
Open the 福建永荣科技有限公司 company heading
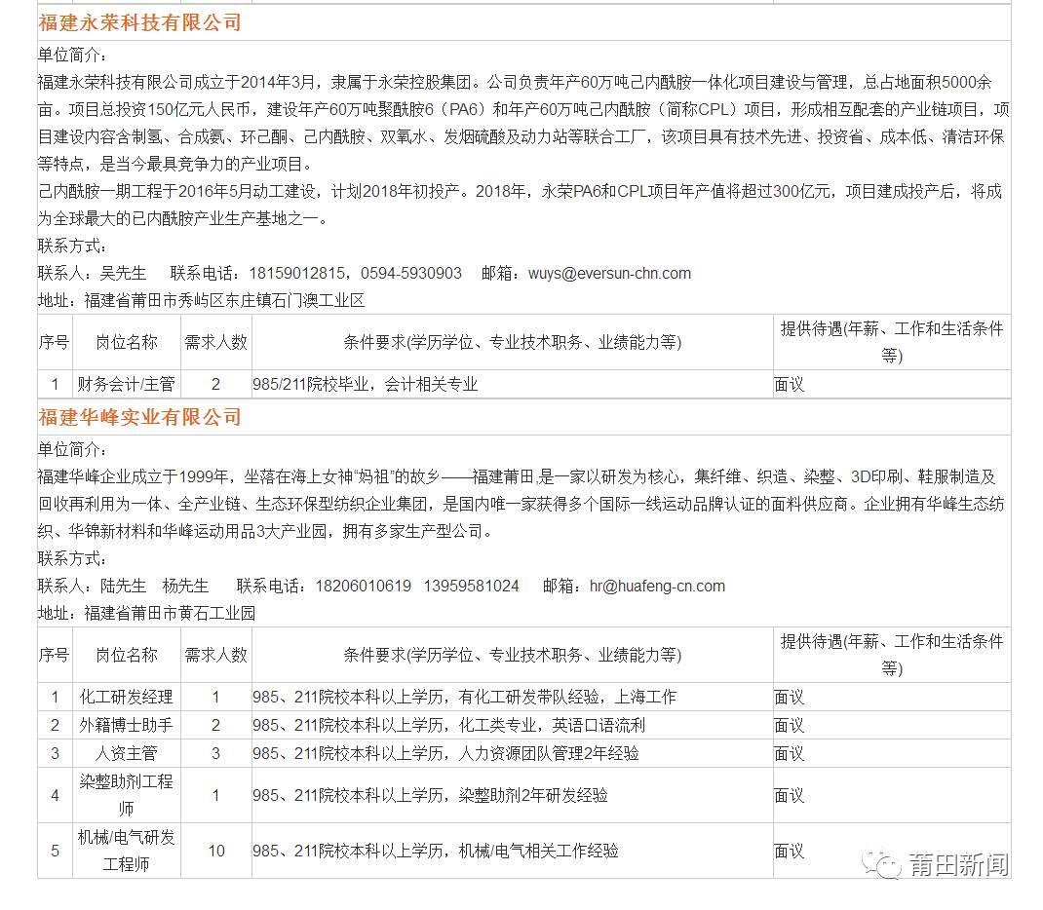click(x=139, y=22)
